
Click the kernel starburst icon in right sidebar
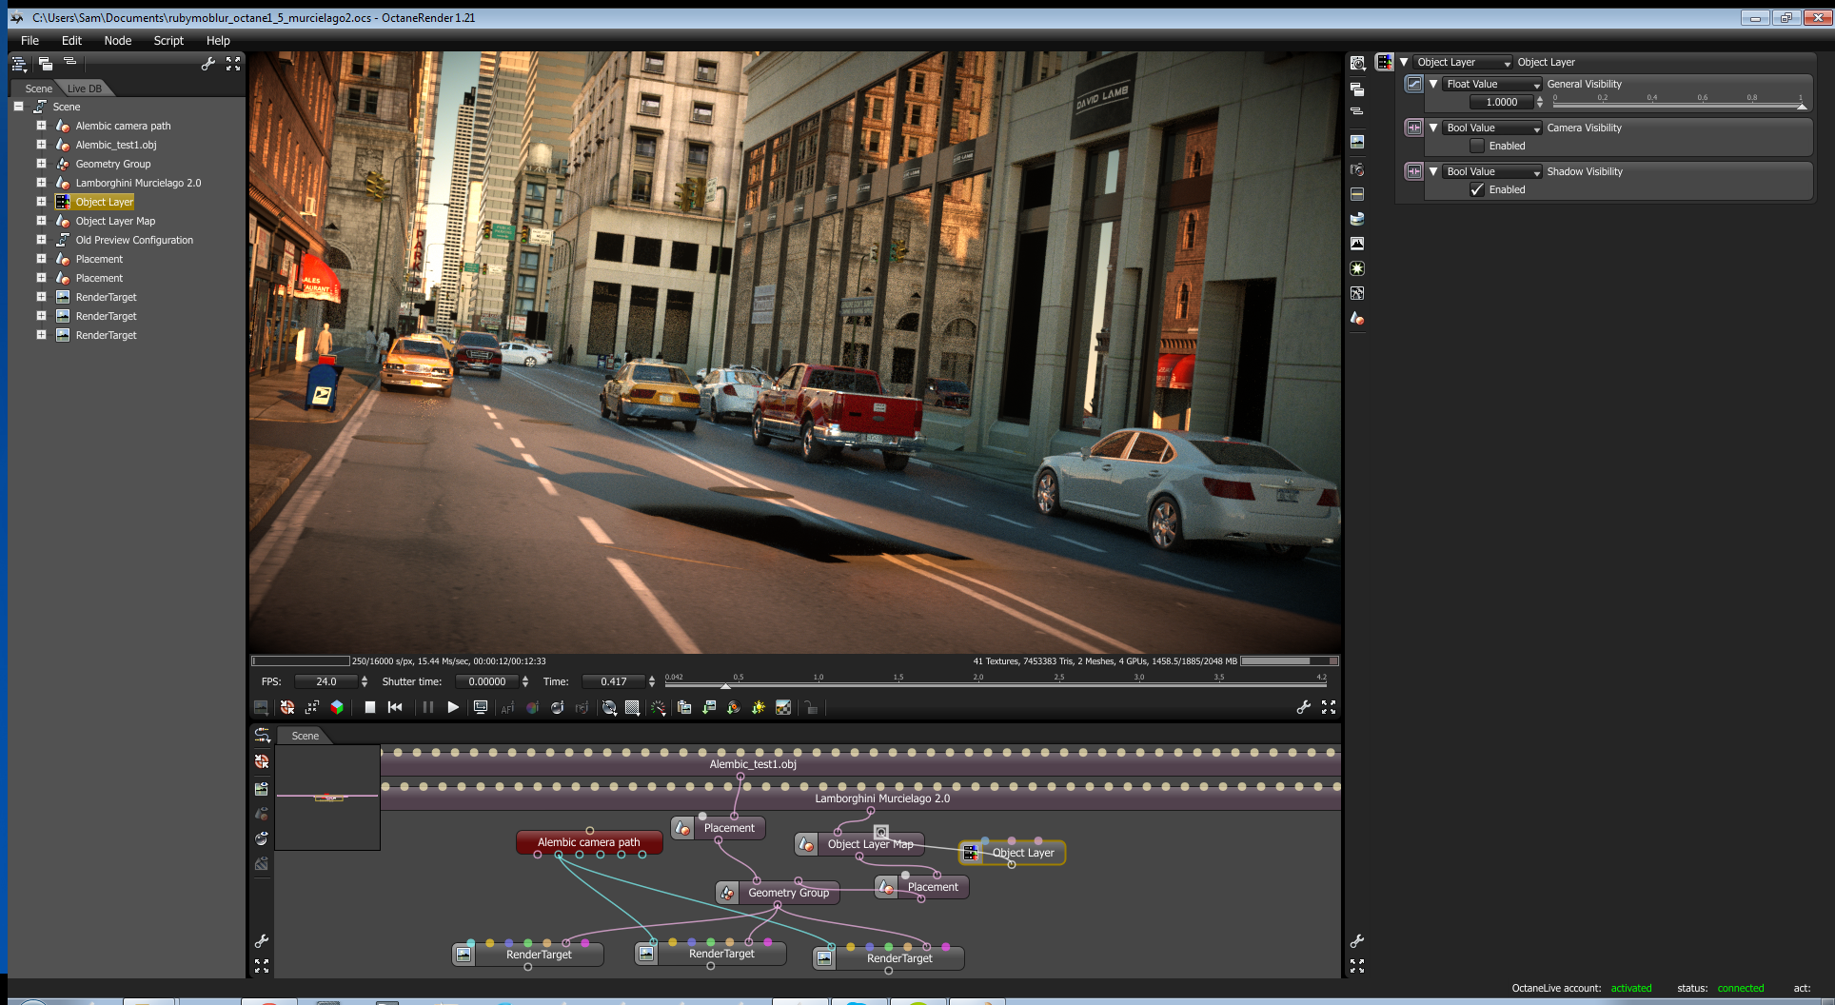[x=1357, y=268]
